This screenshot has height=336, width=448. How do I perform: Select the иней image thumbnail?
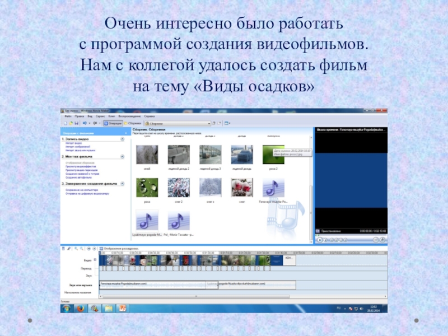[x=147, y=155]
